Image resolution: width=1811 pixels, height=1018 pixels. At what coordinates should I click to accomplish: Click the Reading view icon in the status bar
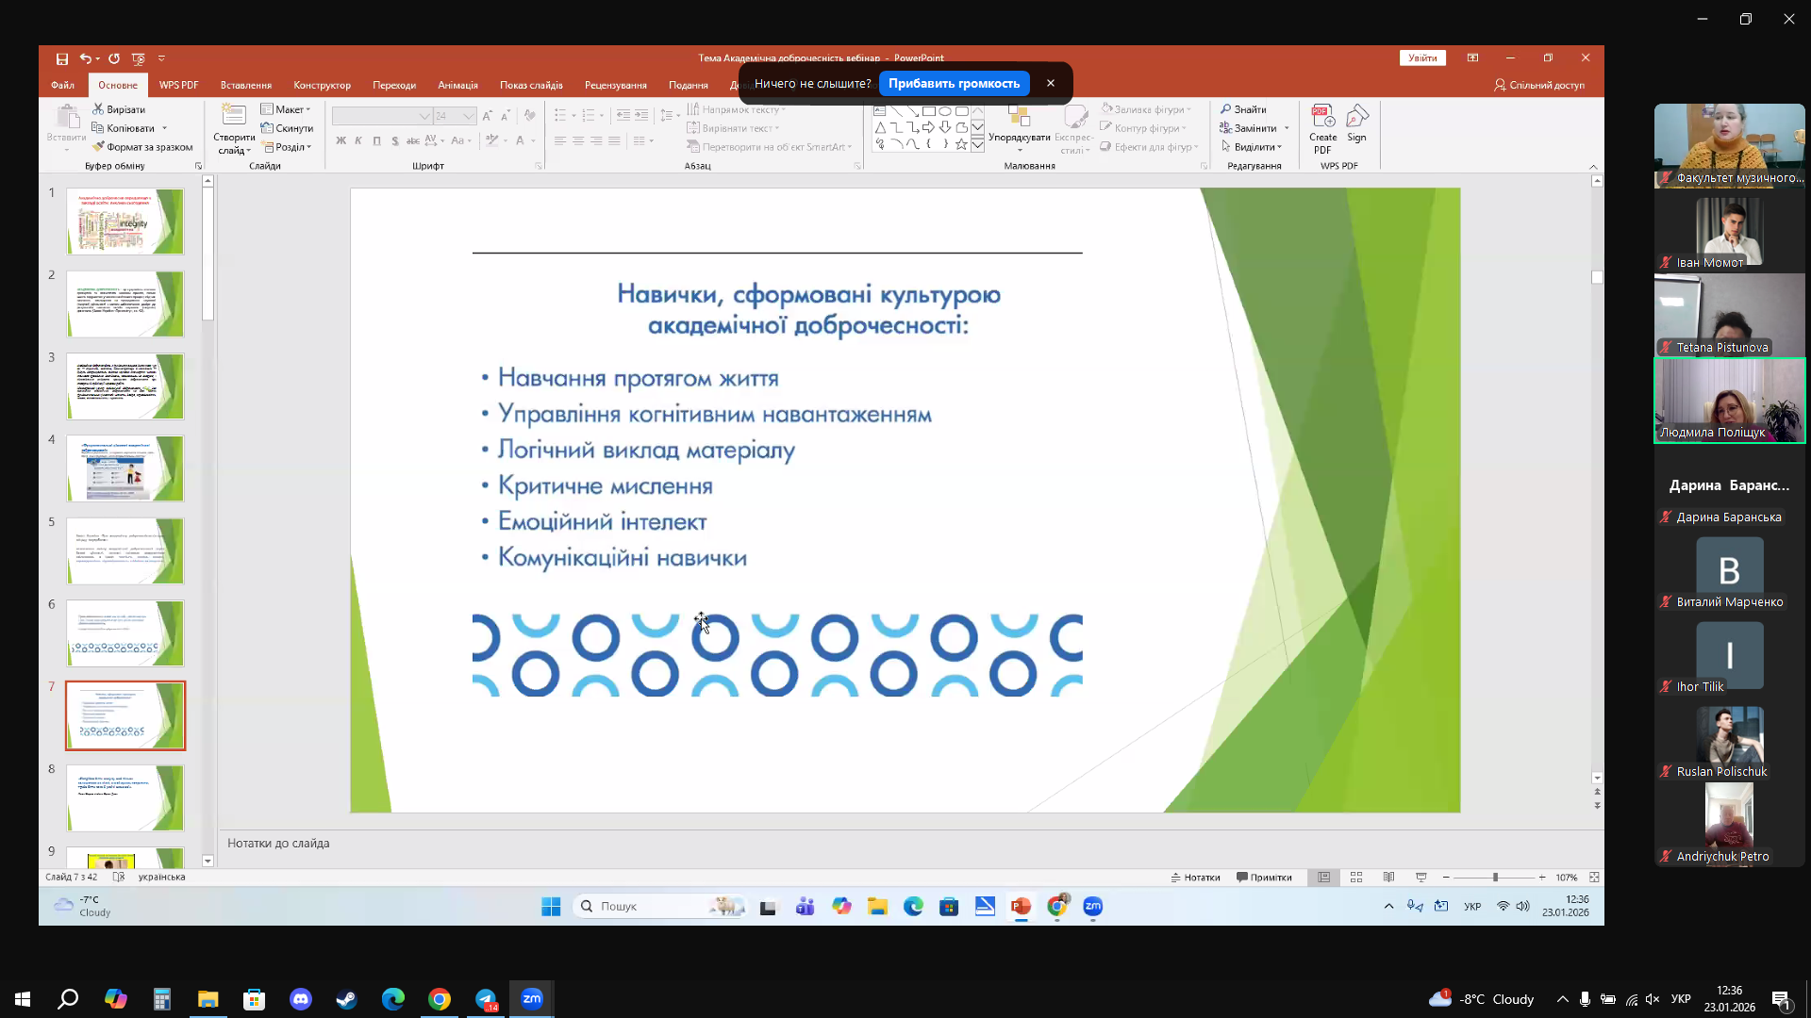pos(1388,878)
